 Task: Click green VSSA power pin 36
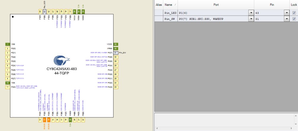tap(75, 12)
